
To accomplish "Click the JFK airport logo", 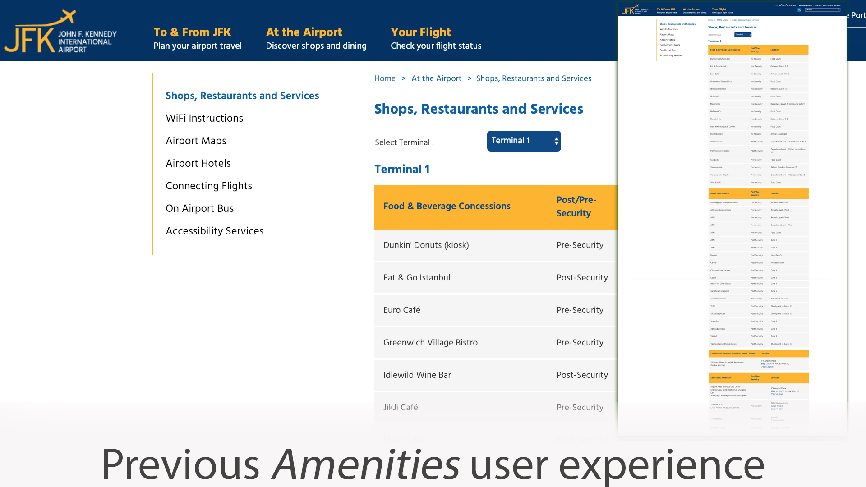I will click(60, 32).
